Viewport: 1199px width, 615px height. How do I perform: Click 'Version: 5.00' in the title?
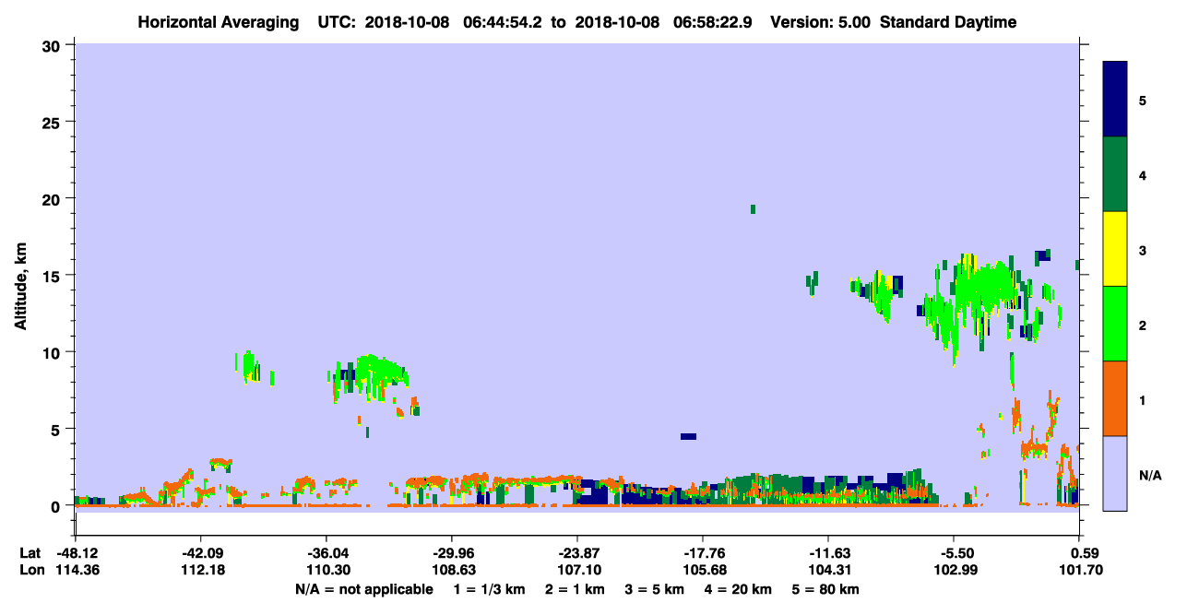(x=821, y=22)
